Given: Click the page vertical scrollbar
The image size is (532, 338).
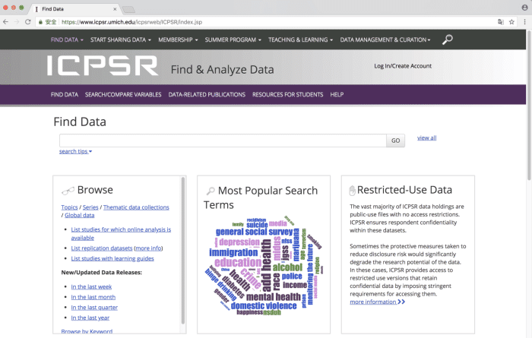Looking at the screenshot, I should click(x=529, y=105).
